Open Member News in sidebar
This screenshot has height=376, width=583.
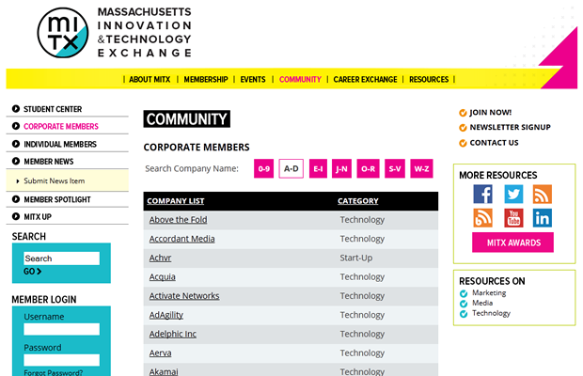coord(49,162)
